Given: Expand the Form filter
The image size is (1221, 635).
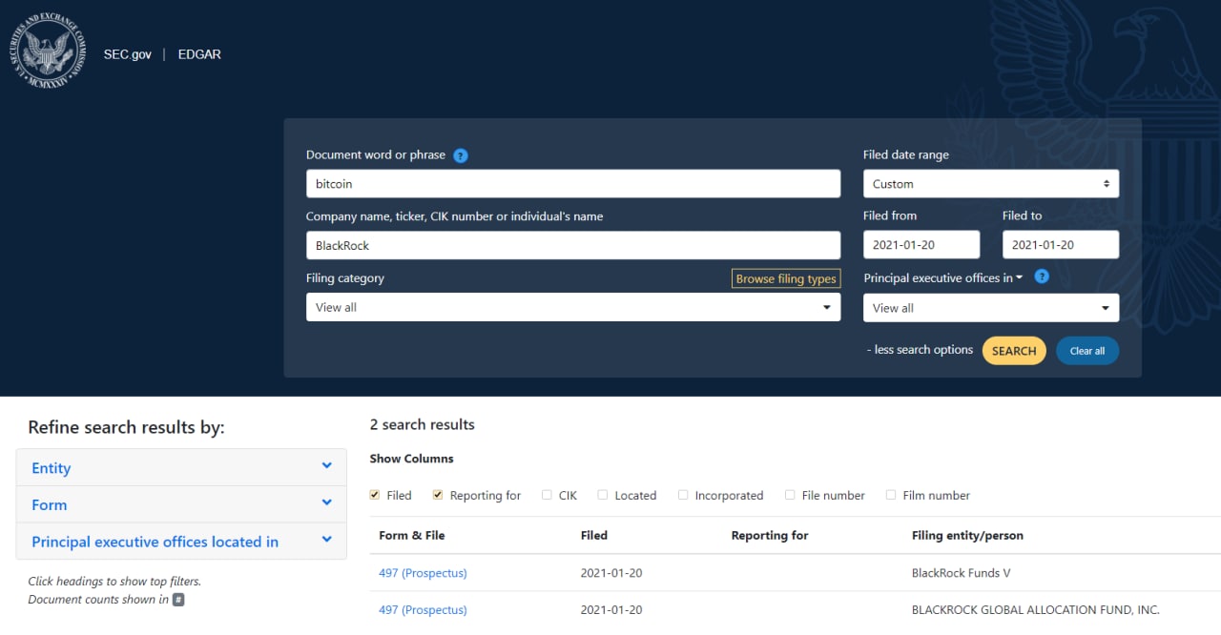Looking at the screenshot, I should coord(181,504).
